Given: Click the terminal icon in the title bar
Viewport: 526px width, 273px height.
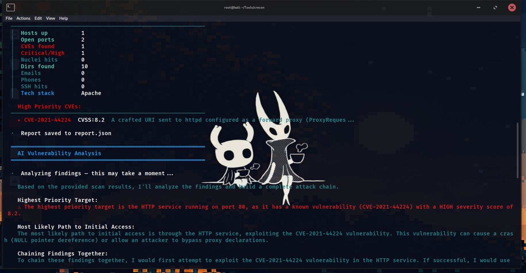Looking at the screenshot, I should 10,7.
